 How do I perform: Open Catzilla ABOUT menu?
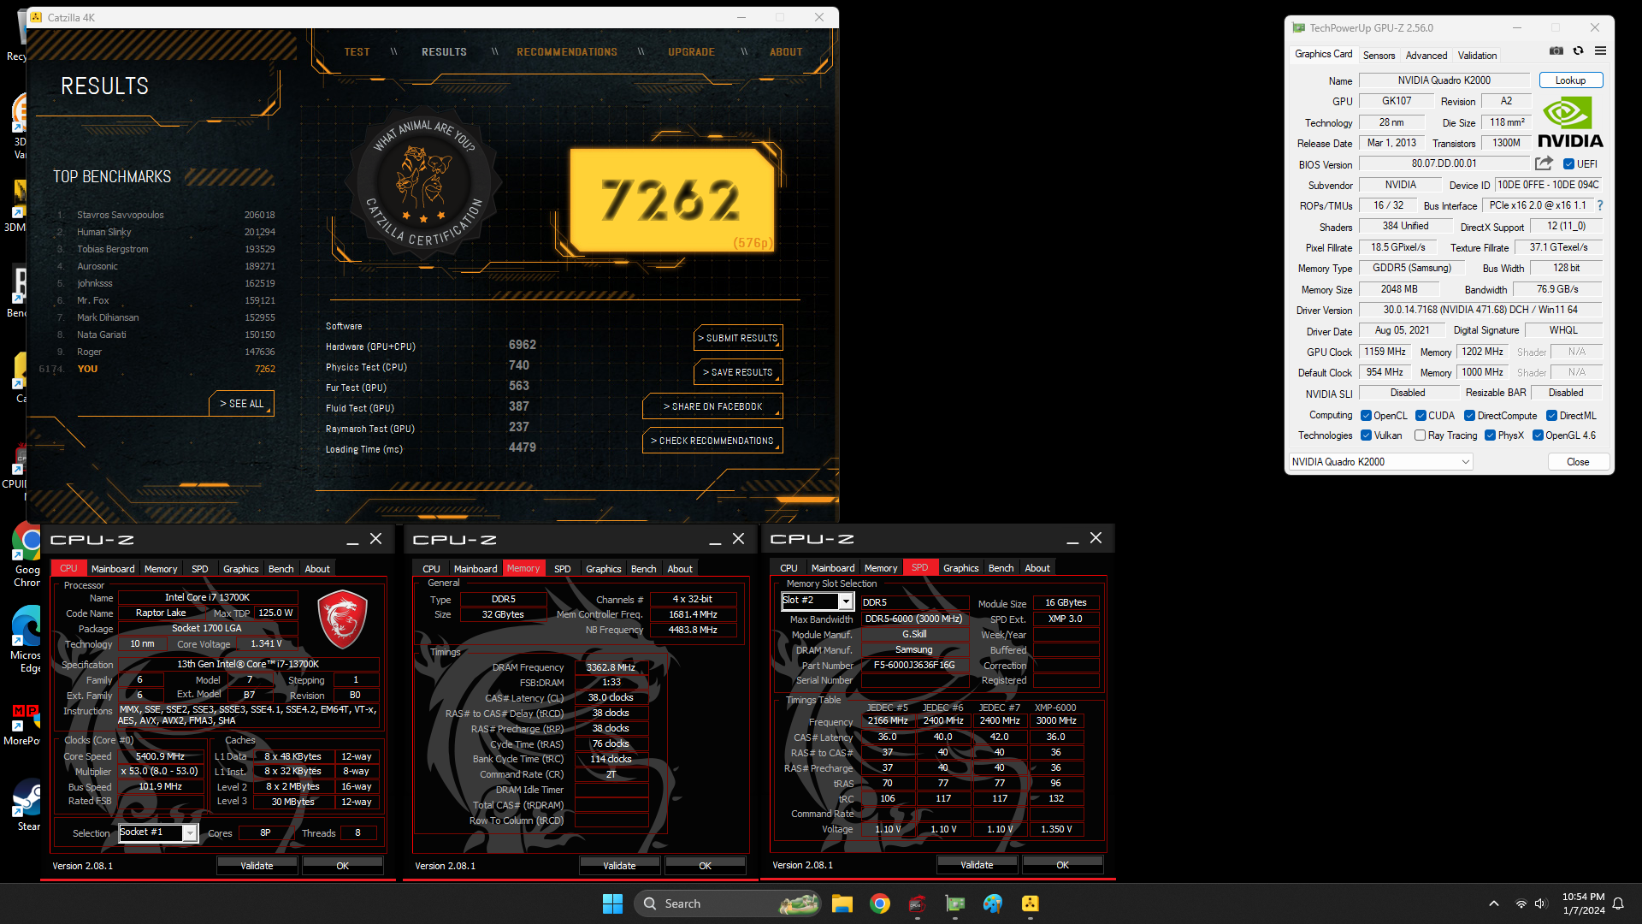click(x=786, y=52)
